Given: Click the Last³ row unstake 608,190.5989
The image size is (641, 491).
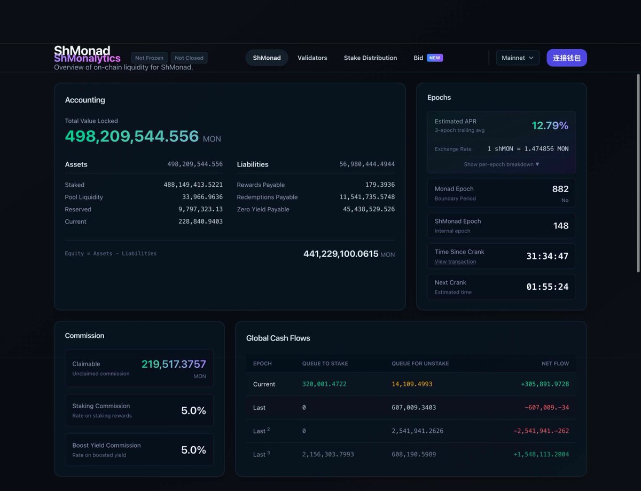Looking at the screenshot, I should (x=413, y=454).
